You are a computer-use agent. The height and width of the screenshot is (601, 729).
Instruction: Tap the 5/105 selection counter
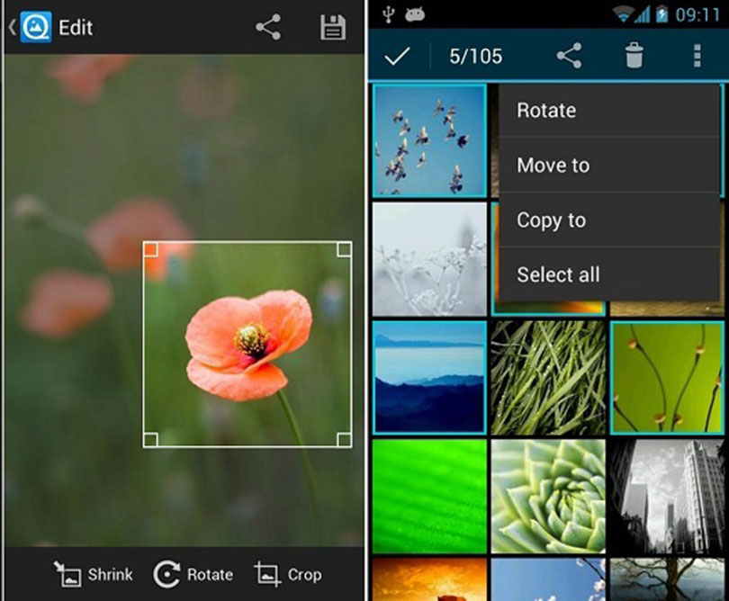coord(475,57)
